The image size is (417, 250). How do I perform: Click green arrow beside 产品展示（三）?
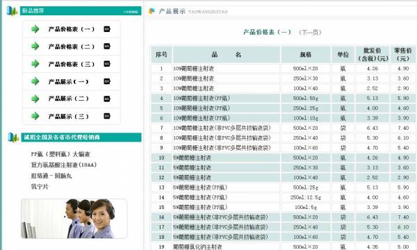tap(35, 116)
